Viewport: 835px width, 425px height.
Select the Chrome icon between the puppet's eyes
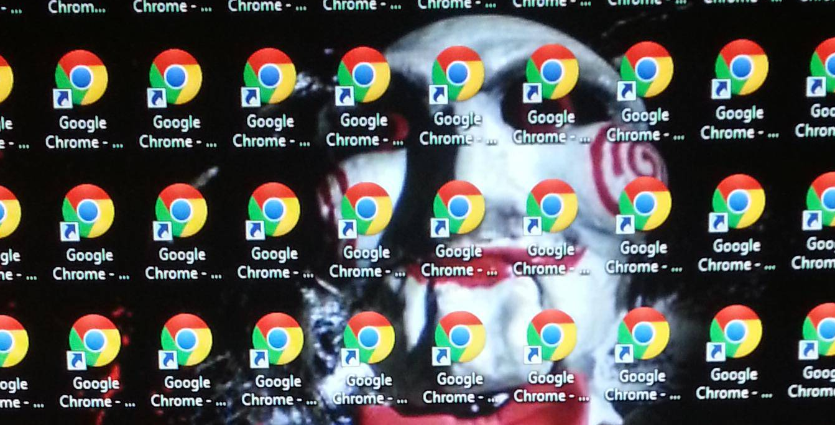pyautogui.click(x=458, y=73)
